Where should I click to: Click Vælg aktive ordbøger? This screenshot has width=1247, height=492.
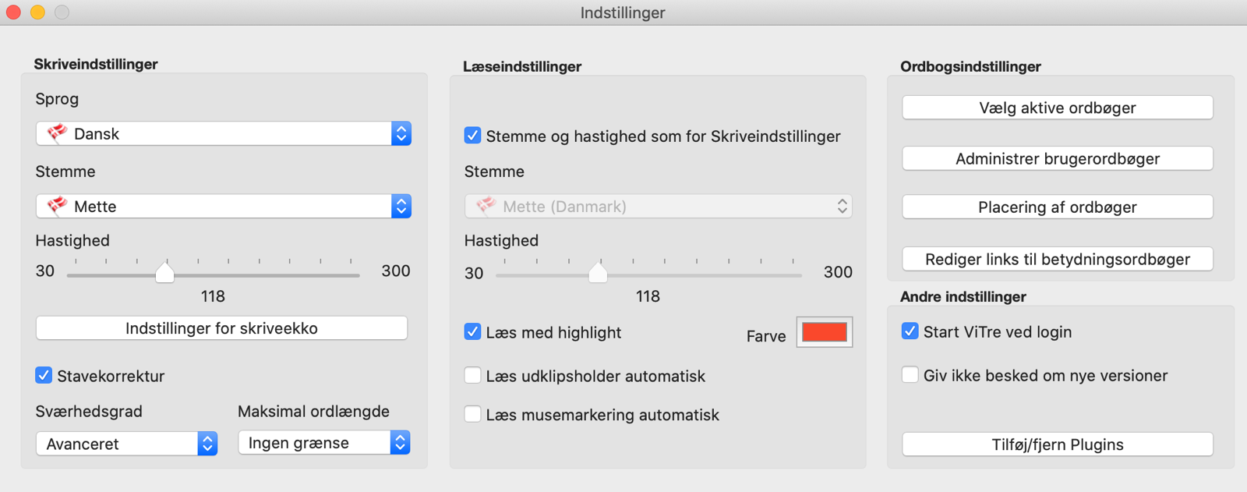point(1057,107)
